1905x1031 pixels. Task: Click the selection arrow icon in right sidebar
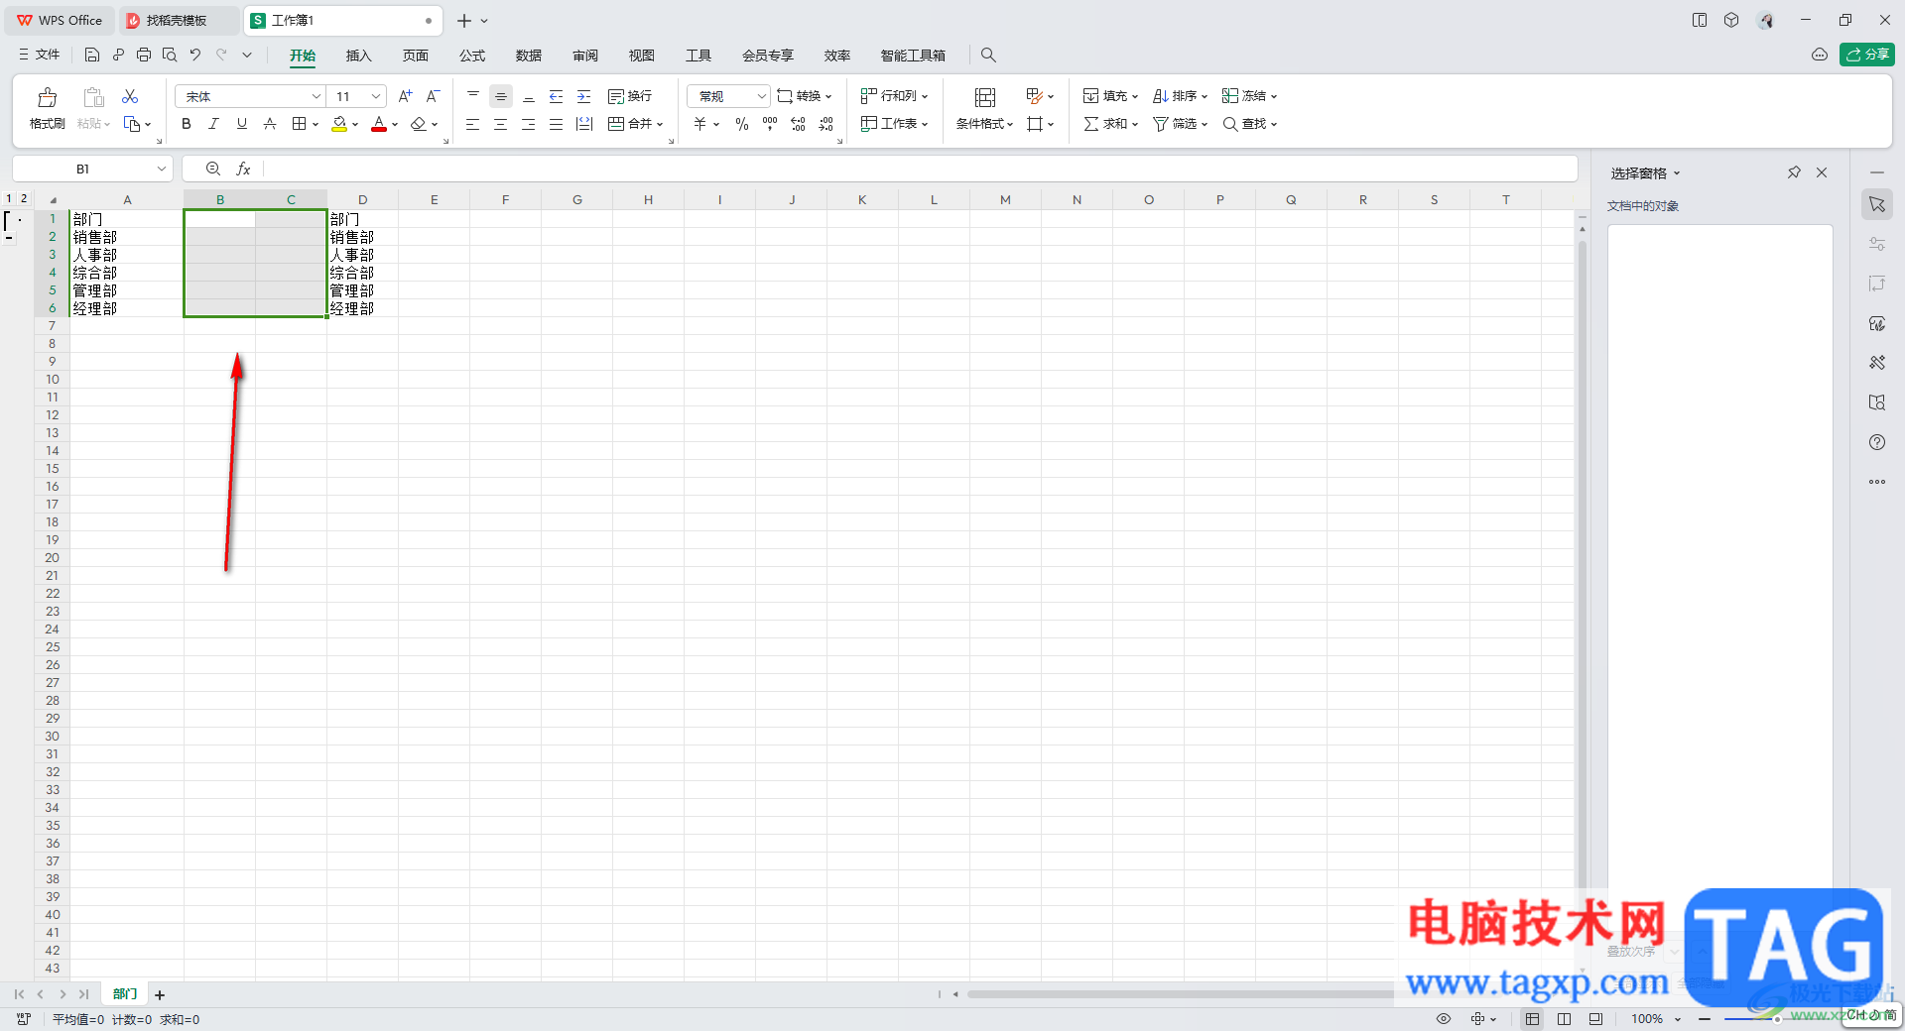click(1877, 204)
